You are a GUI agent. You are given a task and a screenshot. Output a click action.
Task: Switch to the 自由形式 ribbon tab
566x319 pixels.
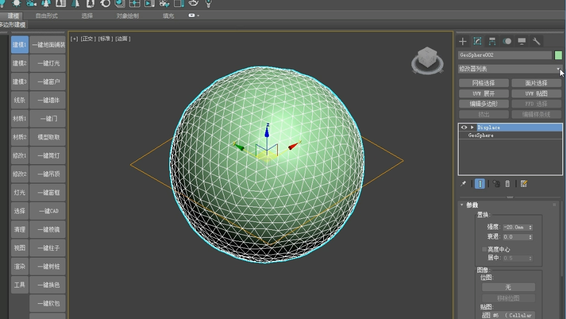(46, 16)
